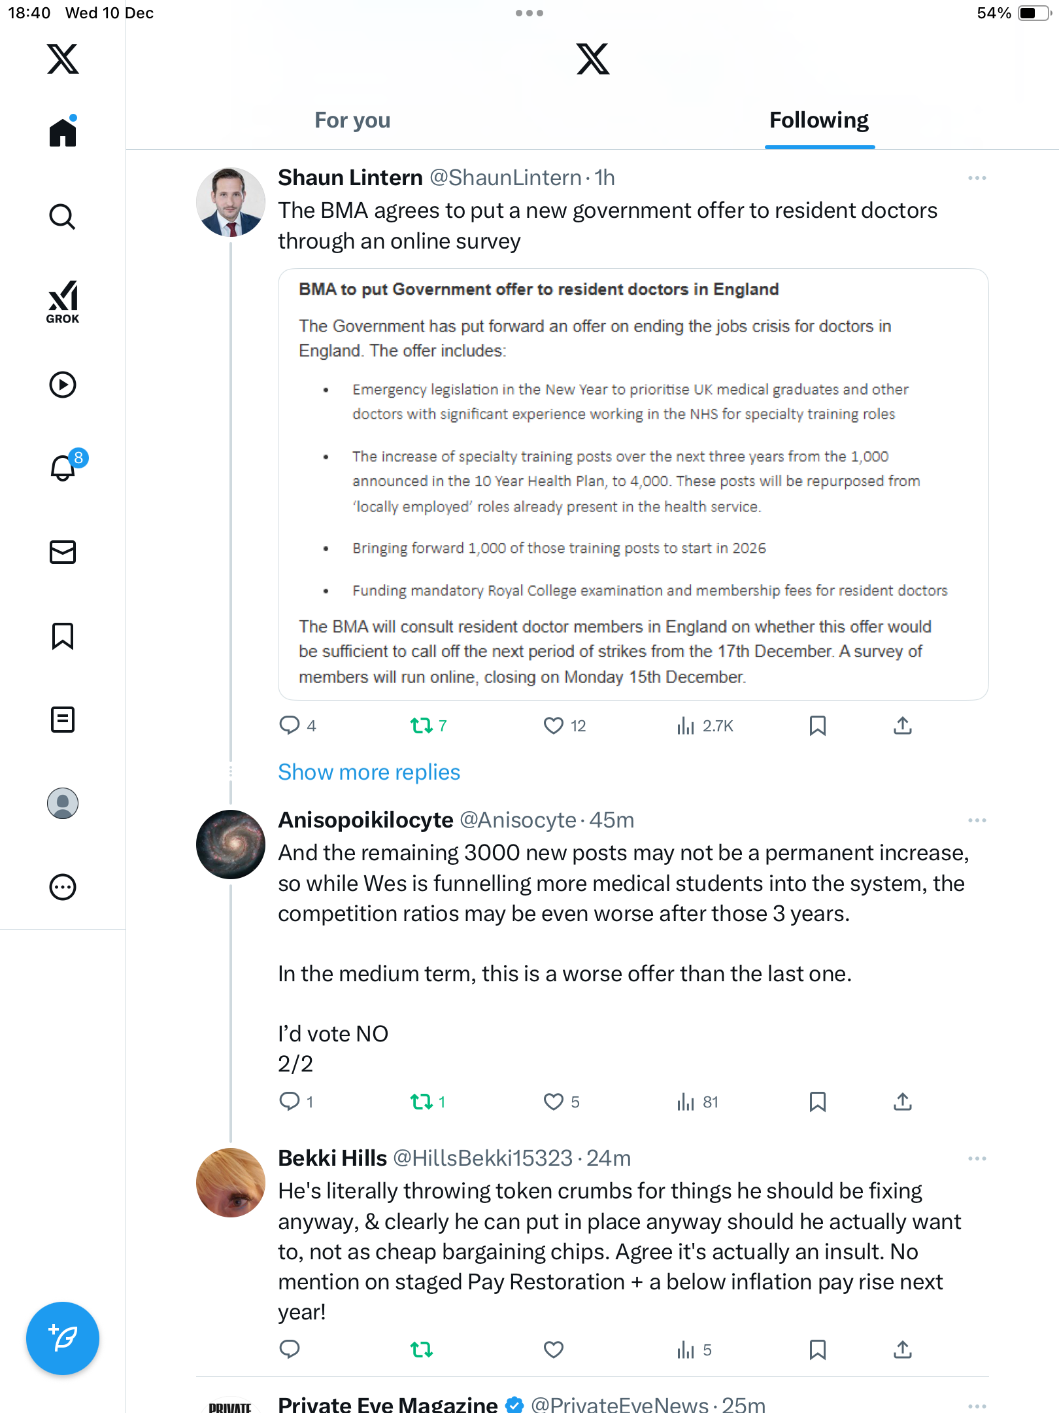1059x1413 pixels.
Task: Open more options on Anisopoikilocyte's reply
Action: coord(977,820)
